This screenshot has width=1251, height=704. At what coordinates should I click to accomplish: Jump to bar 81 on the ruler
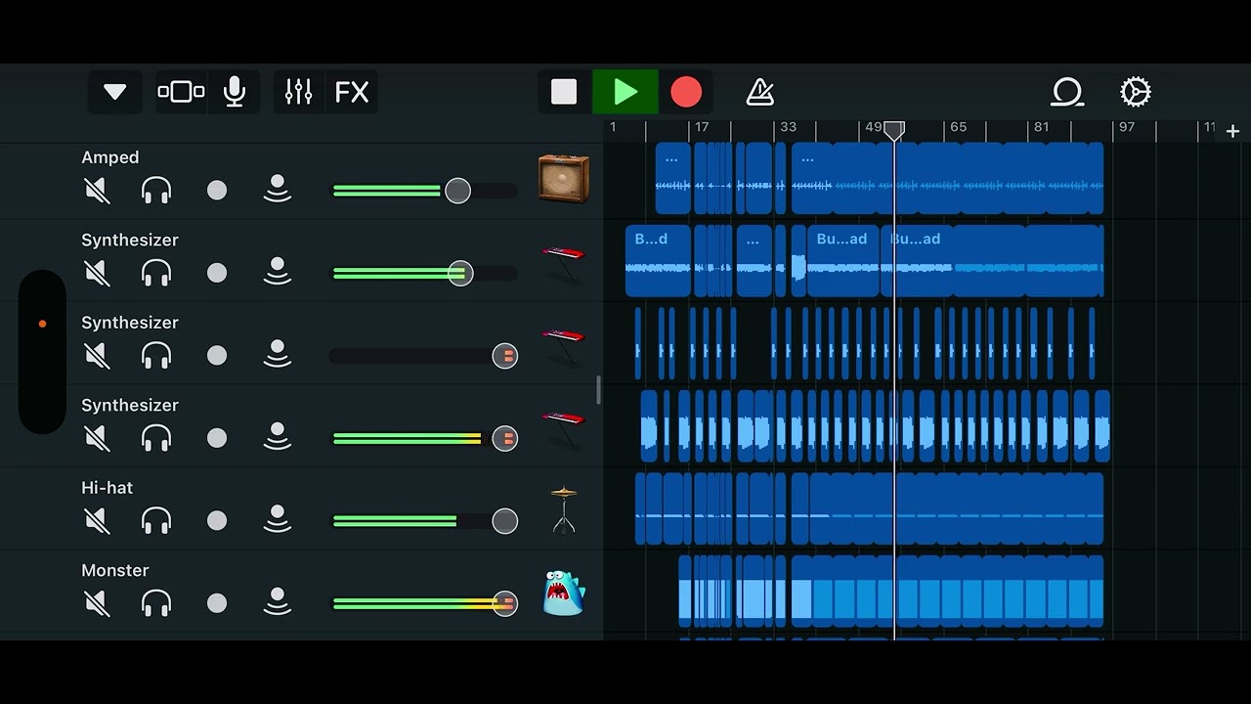point(1042,127)
